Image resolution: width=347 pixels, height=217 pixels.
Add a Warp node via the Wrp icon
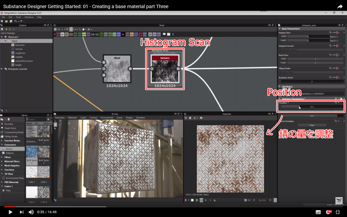(145, 35)
